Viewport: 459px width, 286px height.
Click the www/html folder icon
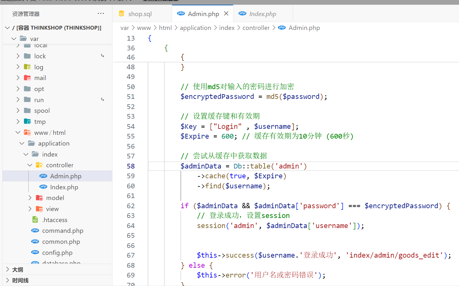[x=27, y=133]
